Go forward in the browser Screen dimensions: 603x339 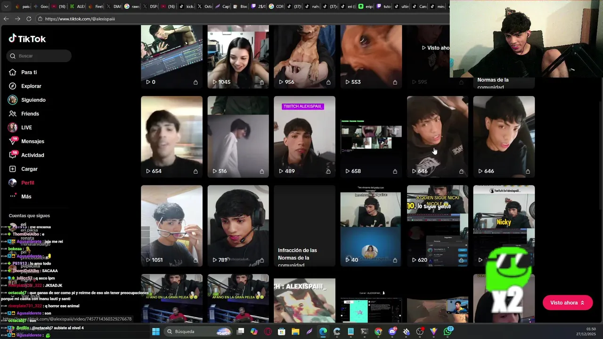point(17,19)
